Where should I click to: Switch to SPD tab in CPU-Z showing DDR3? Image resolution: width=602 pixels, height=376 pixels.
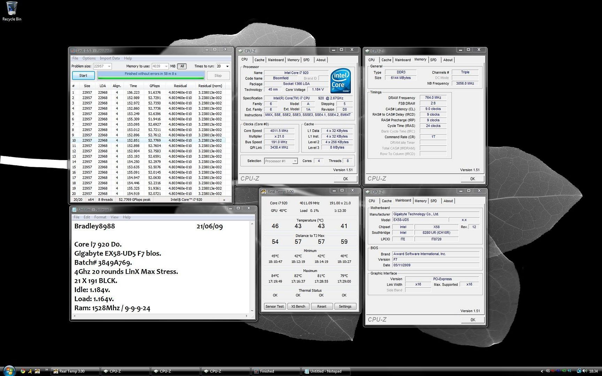coord(433,60)
